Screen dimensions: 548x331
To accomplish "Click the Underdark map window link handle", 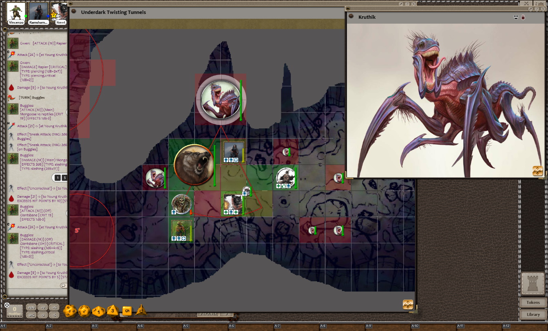I will coord(74,12).
